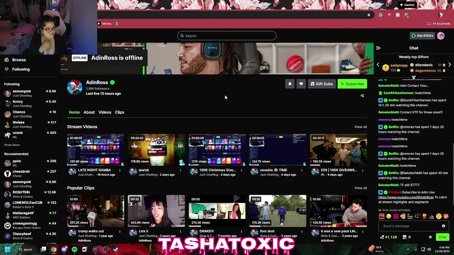Screen dimensions: 454x255
Task: Click the french fries emote in the quick emote bar
Action: [x=424, y=216]
